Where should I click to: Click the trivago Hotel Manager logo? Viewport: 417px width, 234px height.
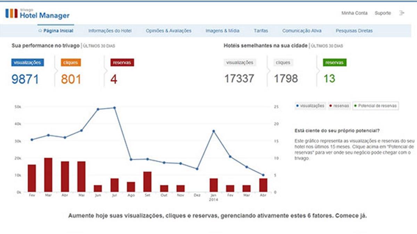pos(38,14)
